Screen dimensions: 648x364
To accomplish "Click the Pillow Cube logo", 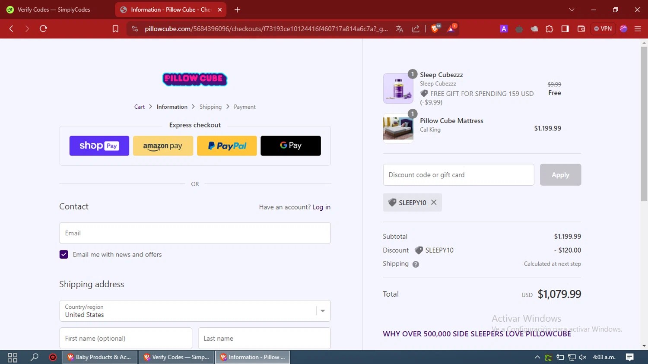I will click(195, 79).
